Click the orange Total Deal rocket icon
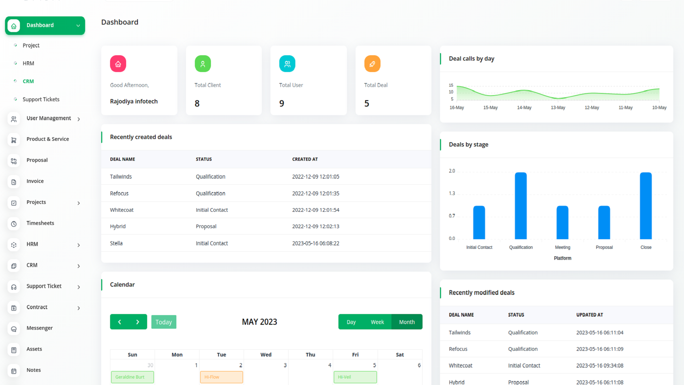This screenshot has height=385, width=684. coord(372,64)
